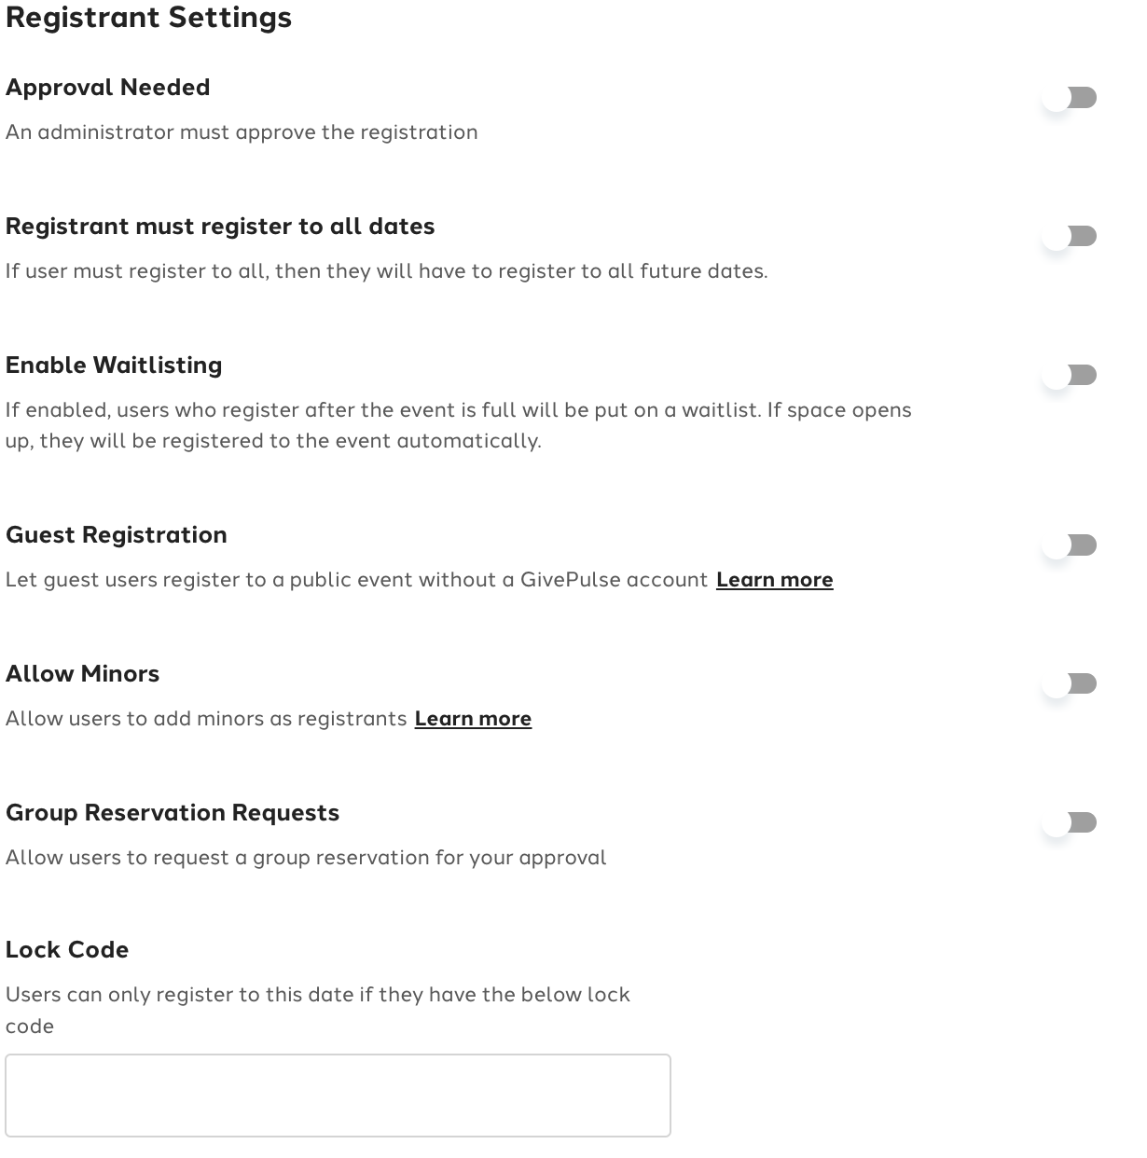Screen dimensions: 1147x1158
Task: Click the Registrant Settings heading
Action: pos(149,18)
